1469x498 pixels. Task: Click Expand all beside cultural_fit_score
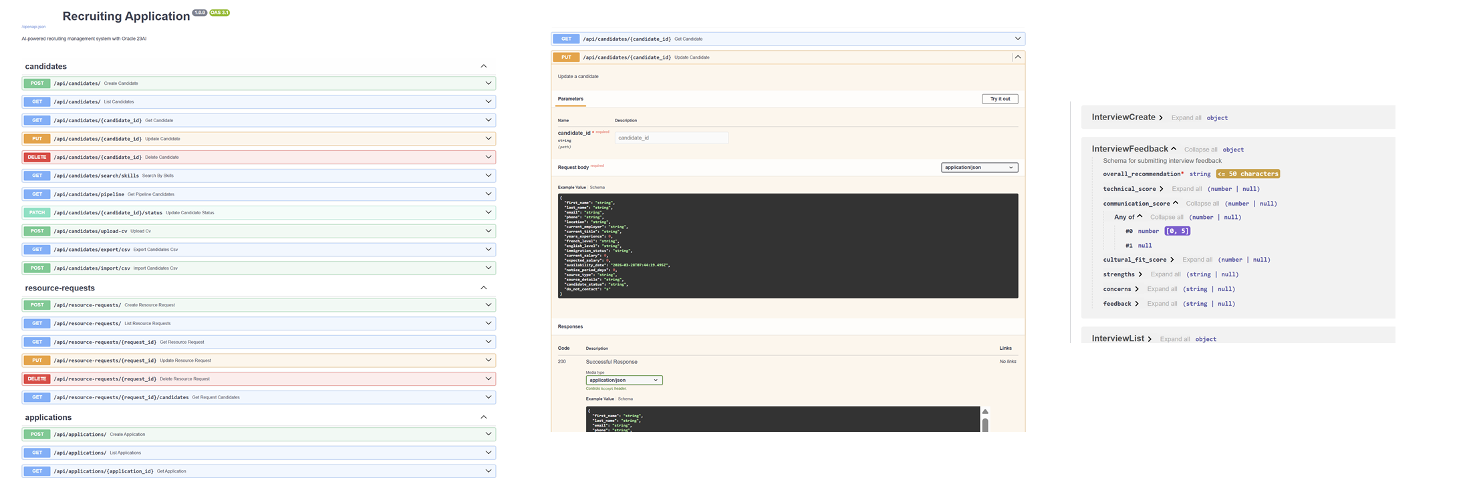pos(1197,260)
